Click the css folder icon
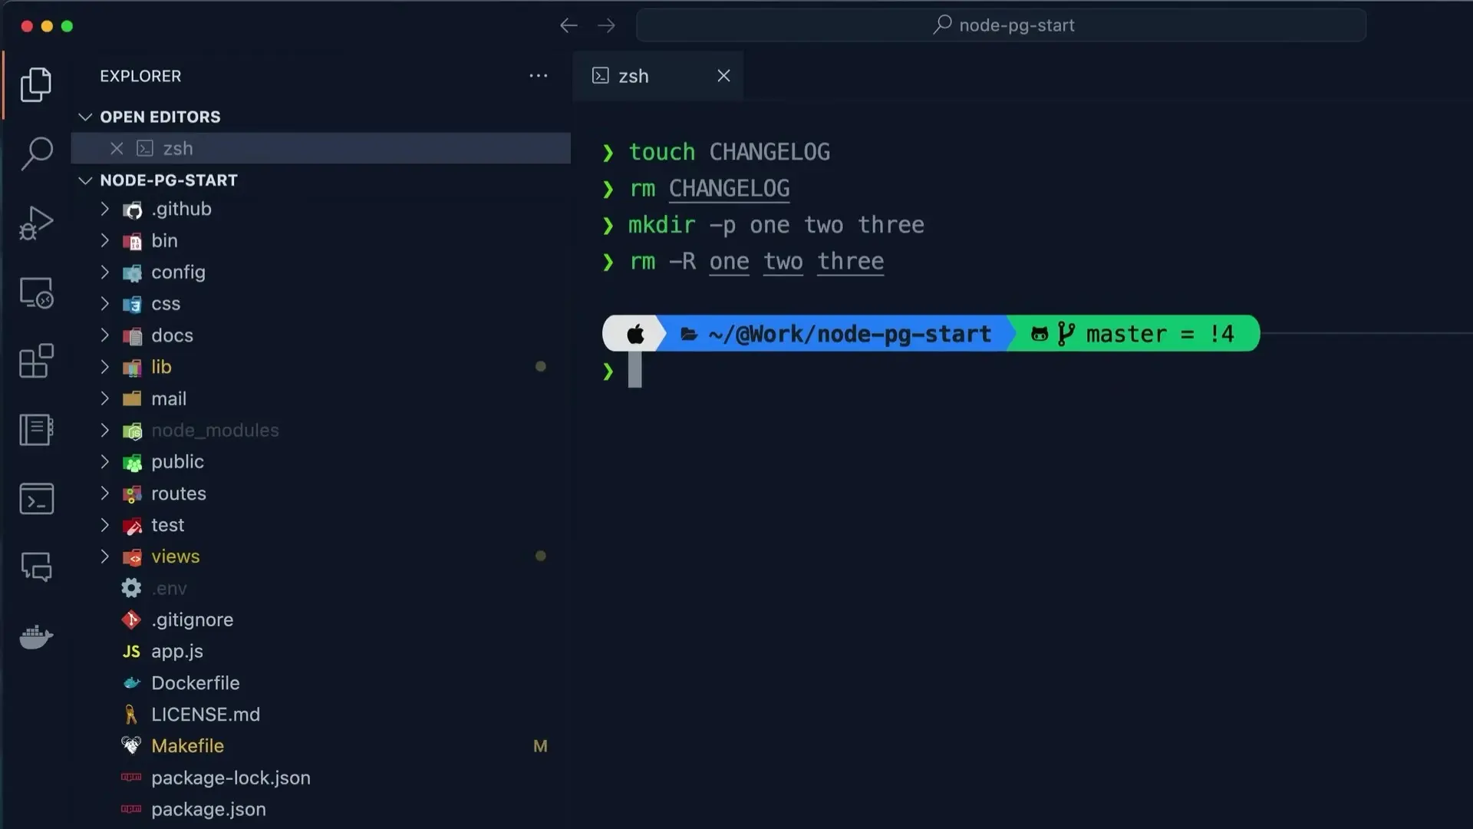Viewport: 1473px width, 829px height. (x=132, y=304)
